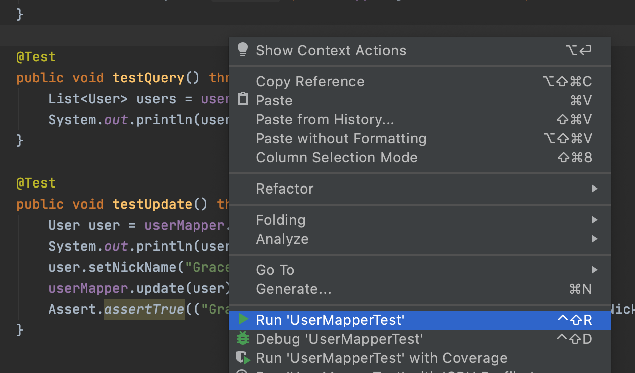Click the testQuery method name
Viewport: 635px width, 373px height.
click(x=148, y=78)
